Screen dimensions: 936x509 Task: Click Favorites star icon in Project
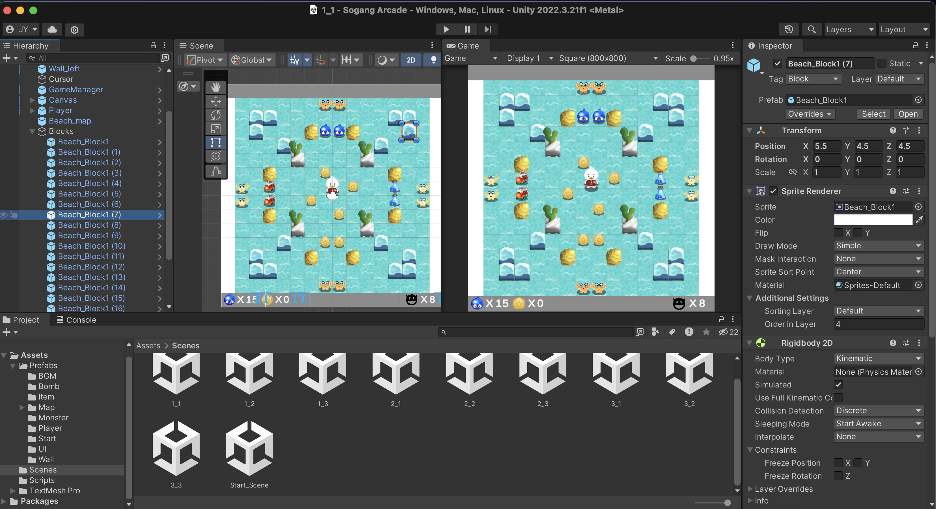(706, 332)
